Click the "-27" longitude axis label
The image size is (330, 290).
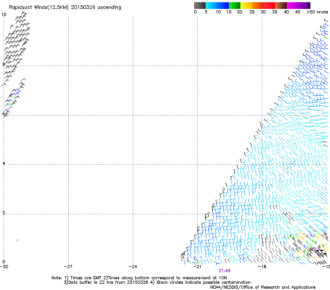(68, 266)
